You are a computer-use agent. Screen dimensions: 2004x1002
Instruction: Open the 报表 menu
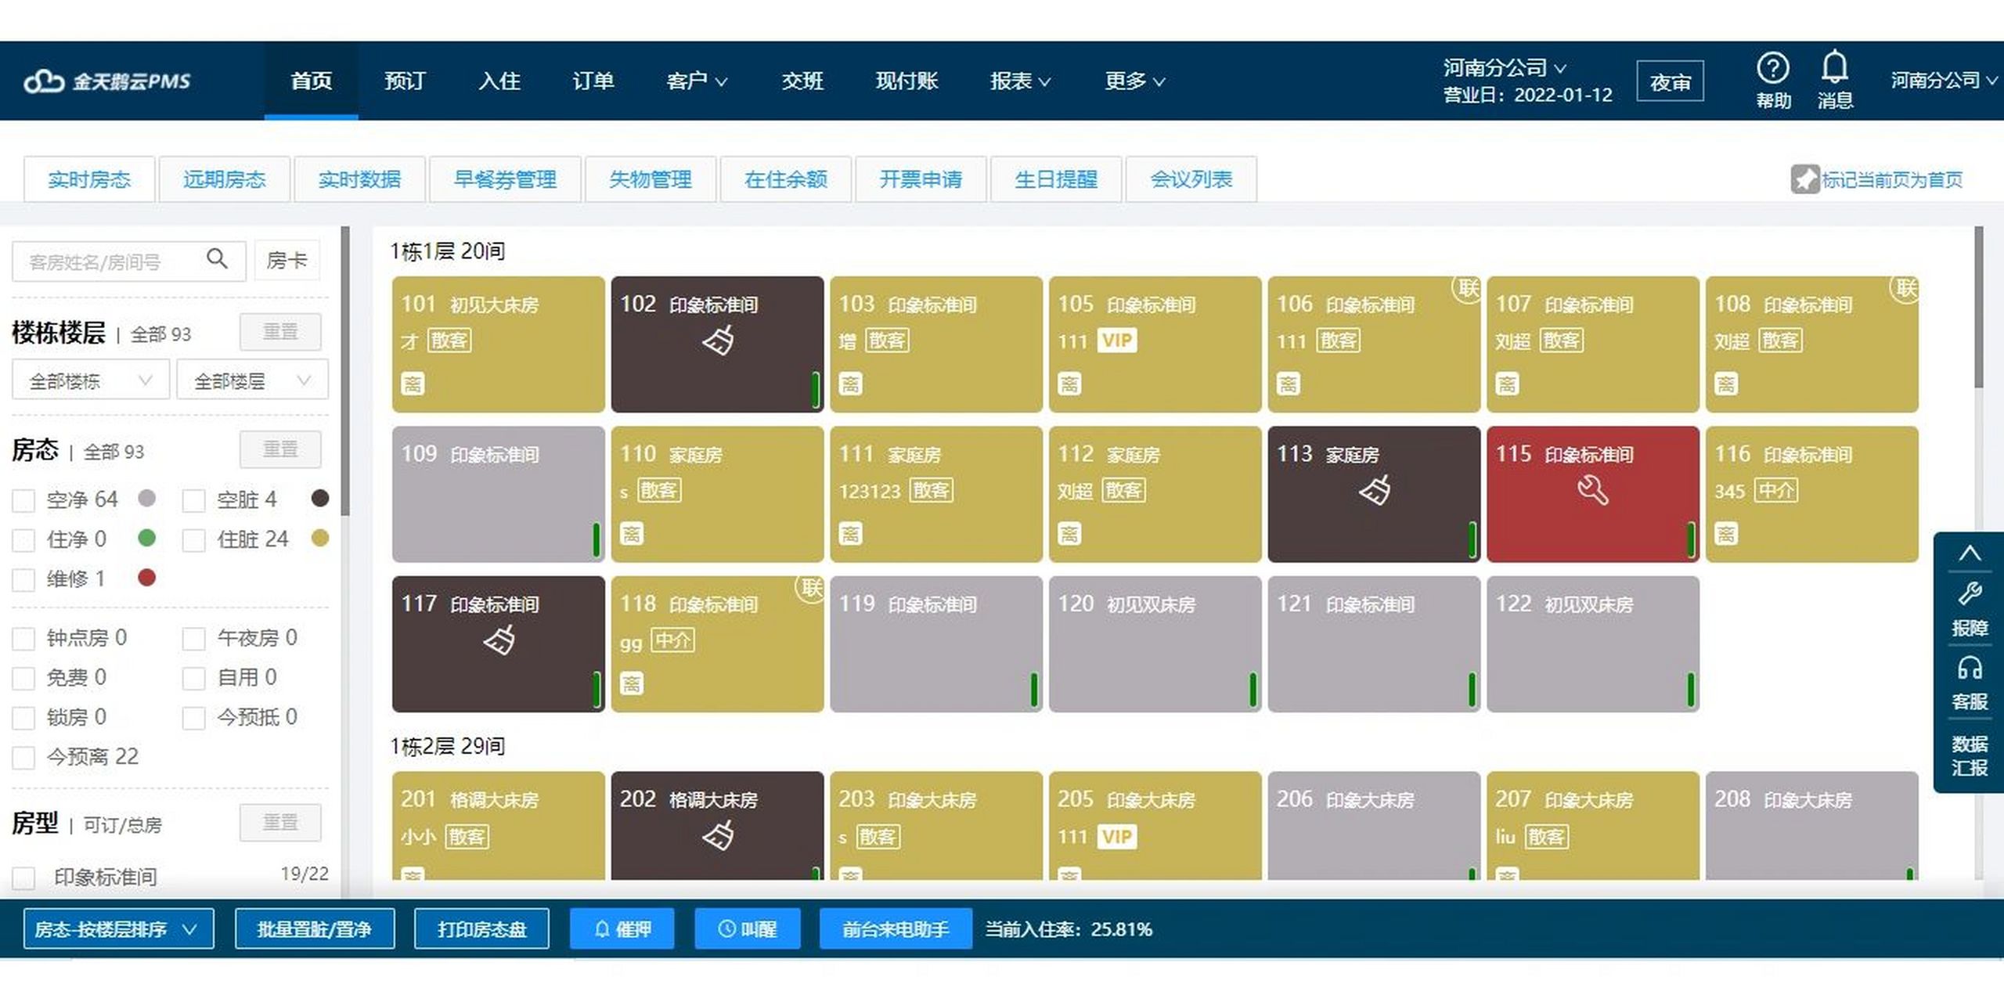[x=1020, y=81]
